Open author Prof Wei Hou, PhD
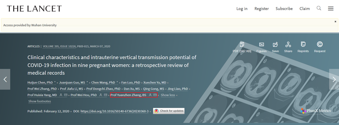 (84, 95)
